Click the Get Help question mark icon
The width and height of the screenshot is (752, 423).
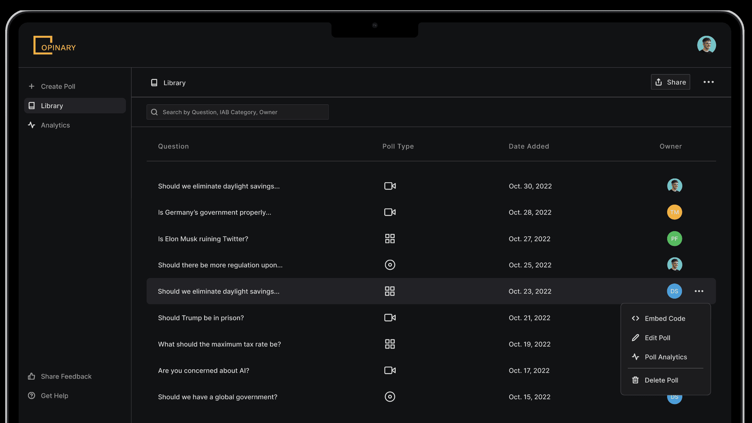pyautogui.click(x=31, y=396)
